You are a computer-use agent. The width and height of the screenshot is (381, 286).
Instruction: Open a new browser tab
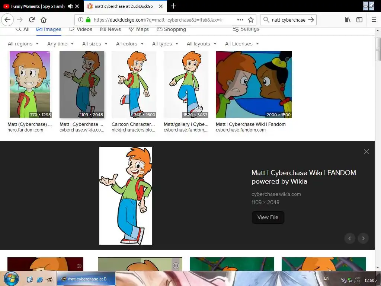coord(173,6)
